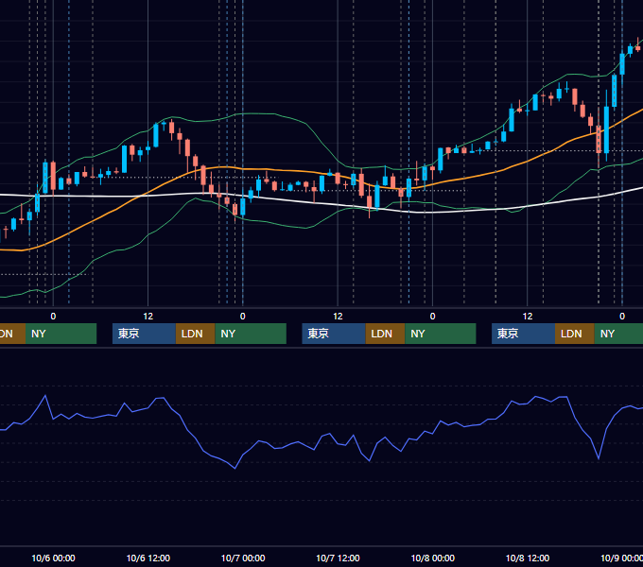Click hour label 0 above 10/7 00:00
Viewport: 643px width, 567px height.
(243, 317)
